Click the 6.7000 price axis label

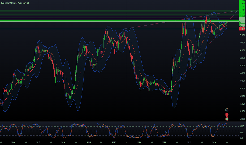click(242, 66)
